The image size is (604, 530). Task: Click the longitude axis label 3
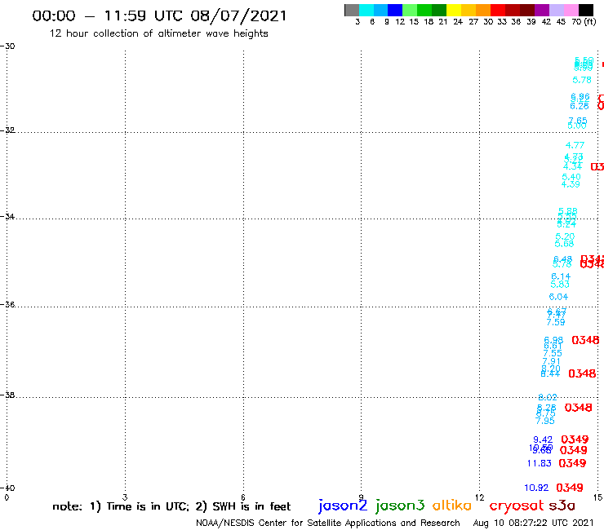click(125, 497)
